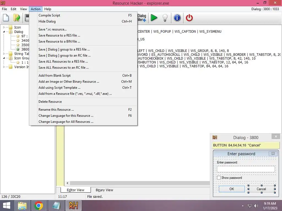Click the Windows Start button
282x211 pixels.
point(7,206)
